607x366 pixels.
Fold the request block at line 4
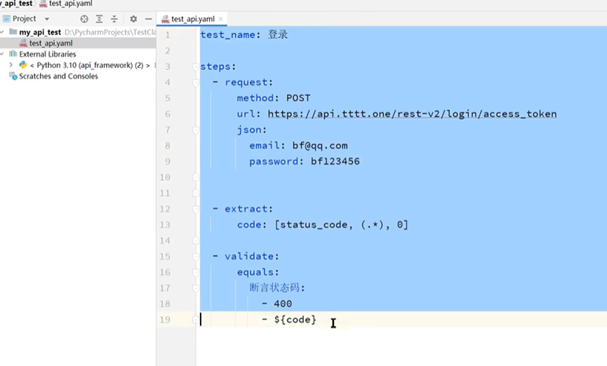pyautogui.click(x=196, y=83)
